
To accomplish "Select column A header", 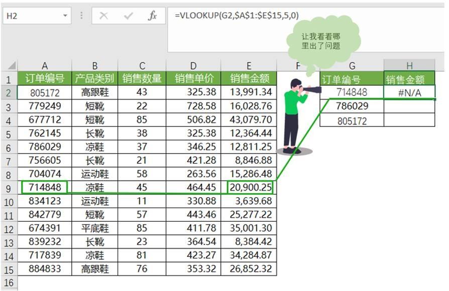I will (x=45, y=66).
